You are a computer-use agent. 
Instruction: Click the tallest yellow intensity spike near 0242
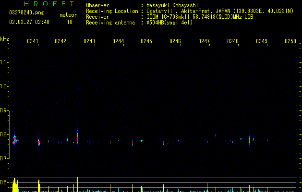78,184
